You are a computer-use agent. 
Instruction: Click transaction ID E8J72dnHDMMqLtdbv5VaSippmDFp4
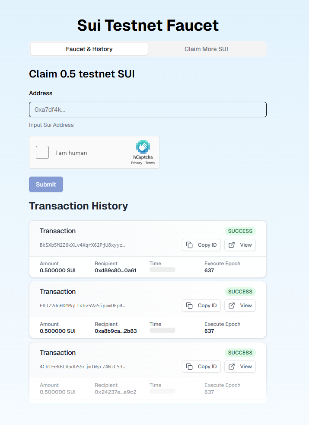coord(83,306)
